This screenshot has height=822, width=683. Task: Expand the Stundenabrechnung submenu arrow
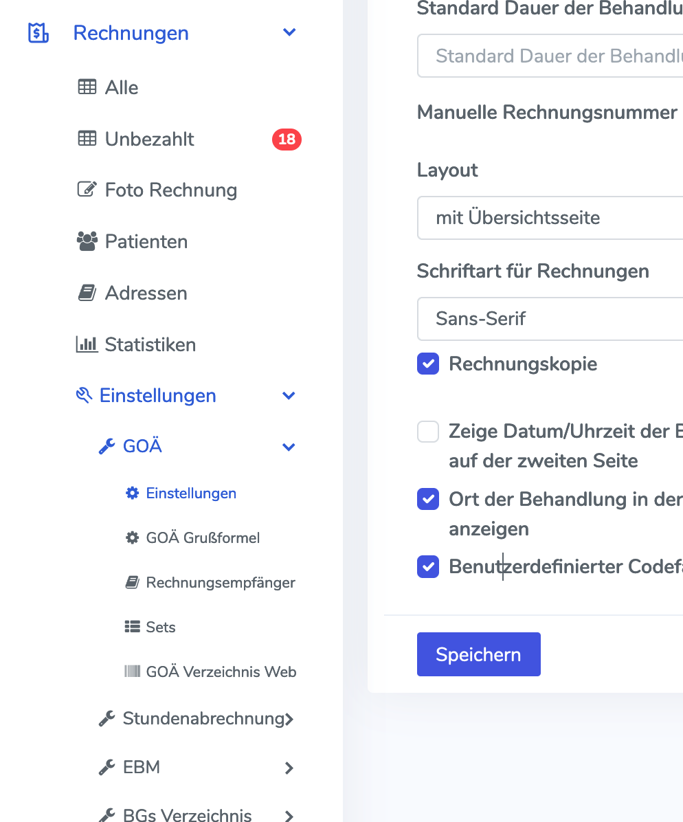point(289,719)
